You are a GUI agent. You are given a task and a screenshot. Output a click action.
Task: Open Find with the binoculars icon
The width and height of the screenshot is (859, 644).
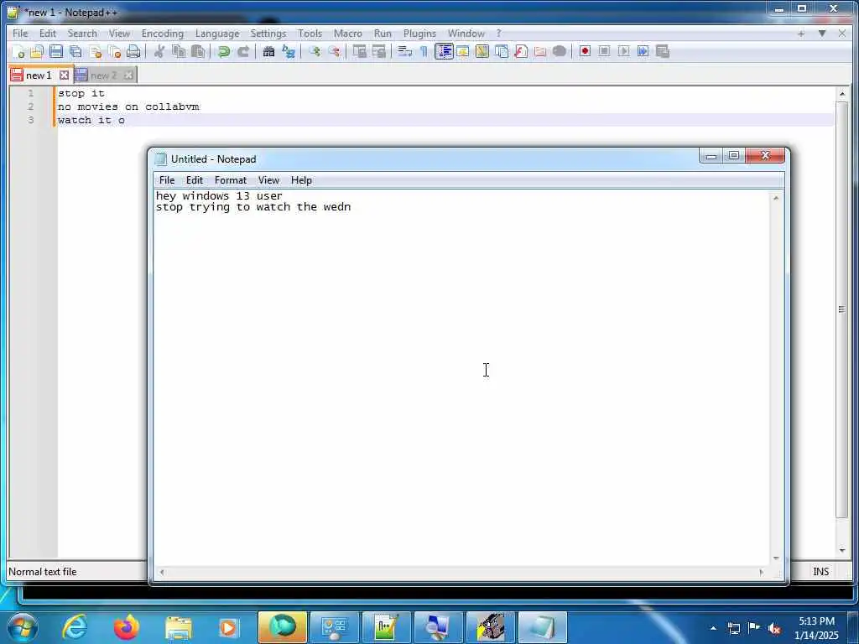coord(268,51)
